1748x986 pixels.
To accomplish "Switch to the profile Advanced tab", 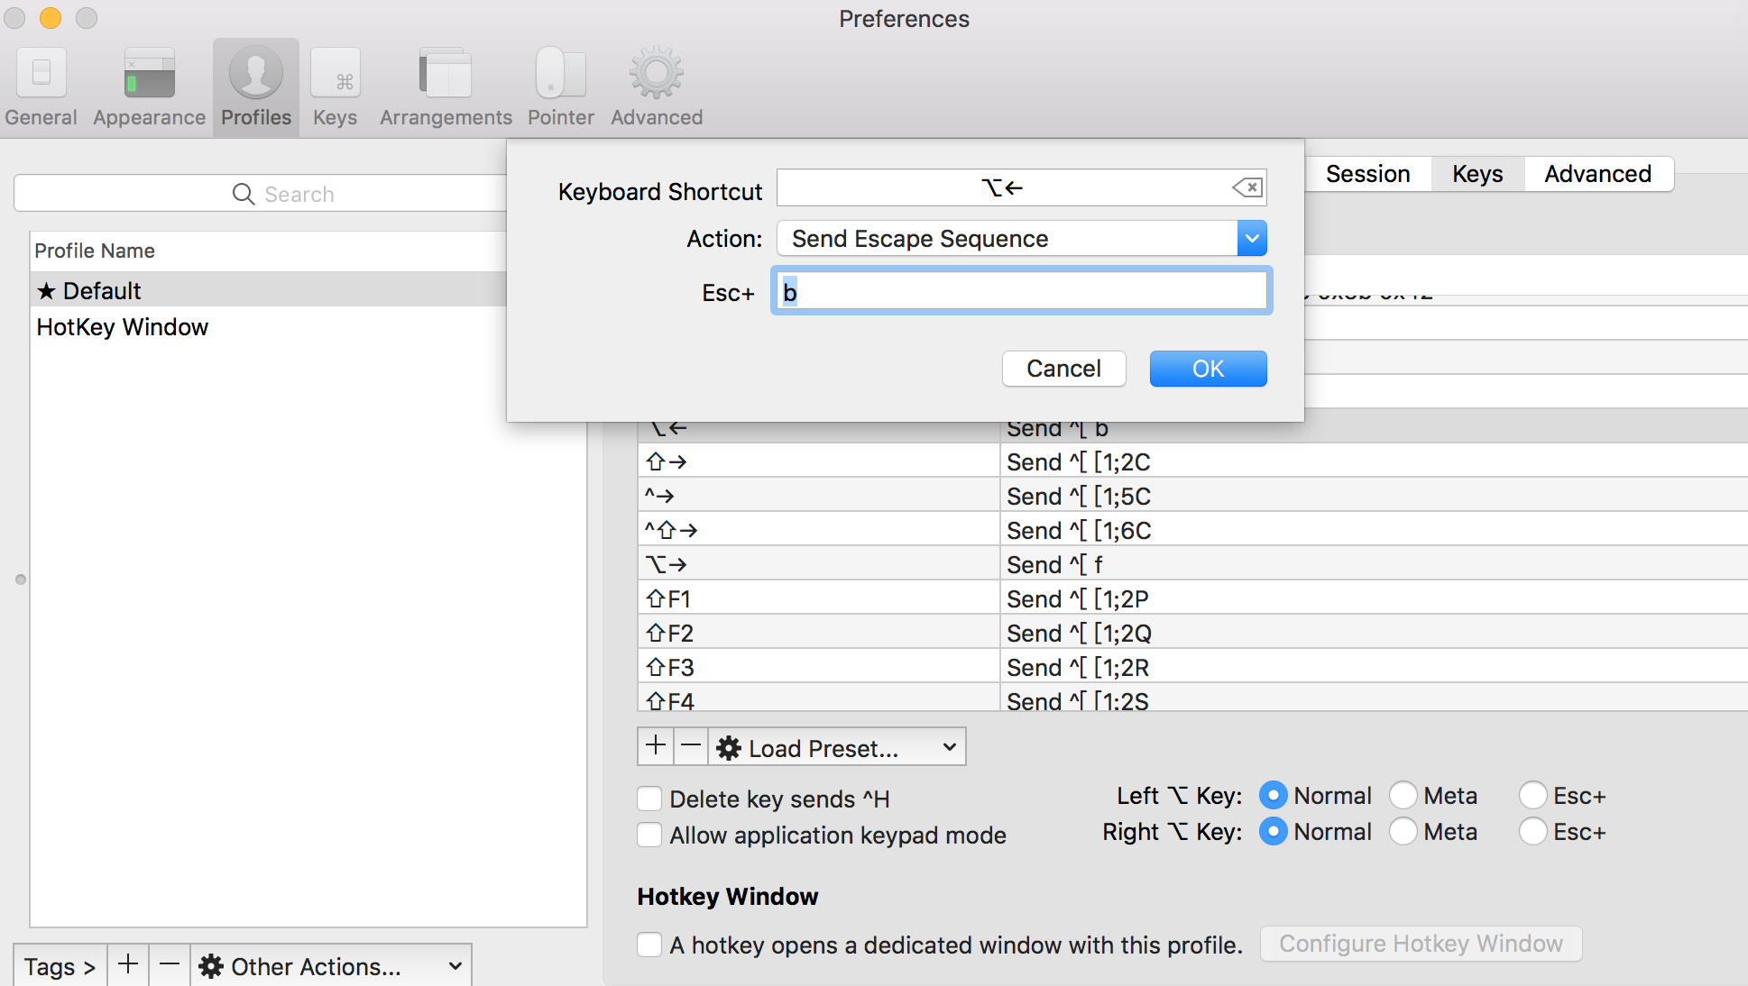I will [x=1597, y=174].
